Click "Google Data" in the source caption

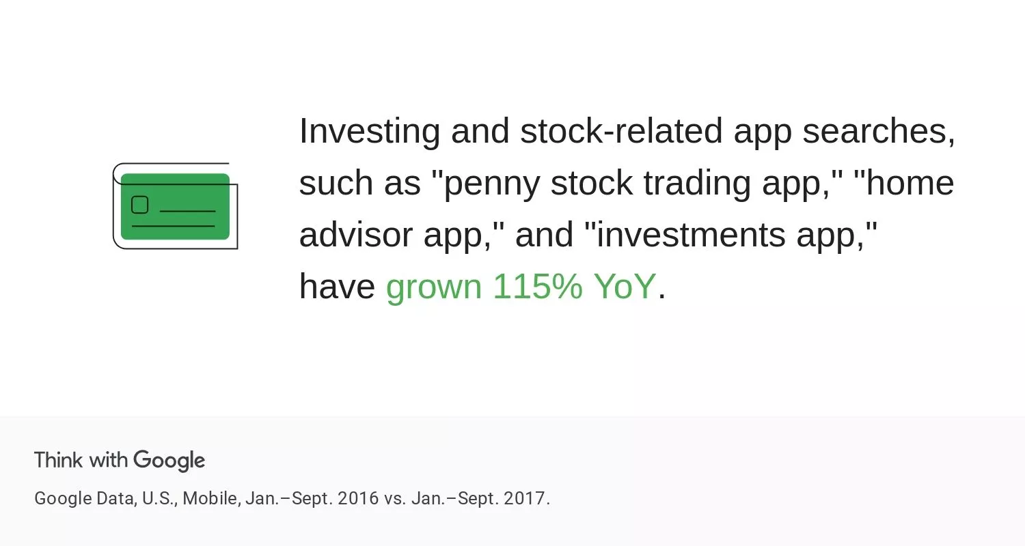click(x=84, y=498)
